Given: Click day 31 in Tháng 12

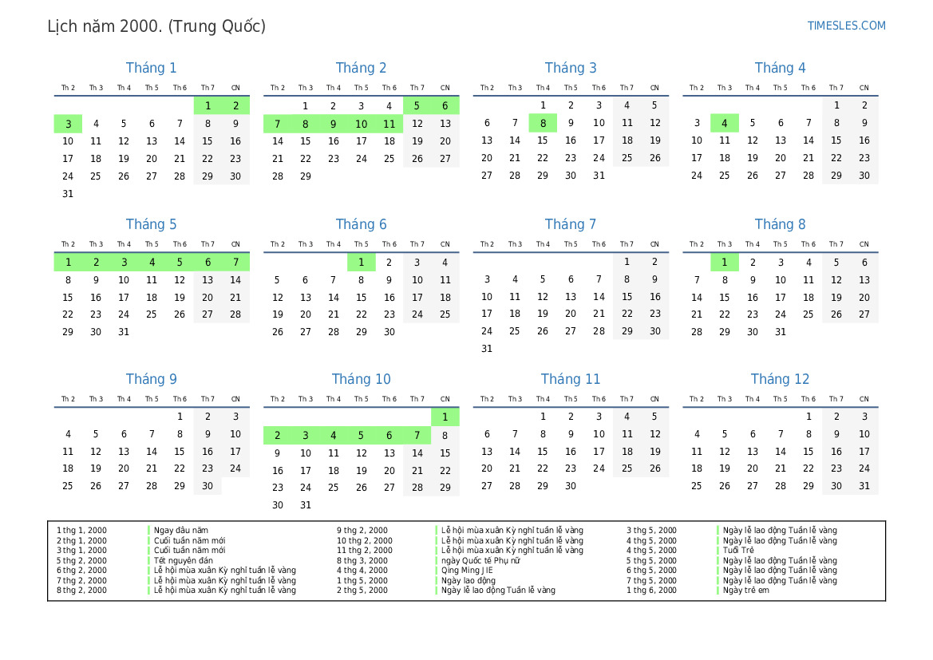Looking at the screenshot, I should point(864,486).
